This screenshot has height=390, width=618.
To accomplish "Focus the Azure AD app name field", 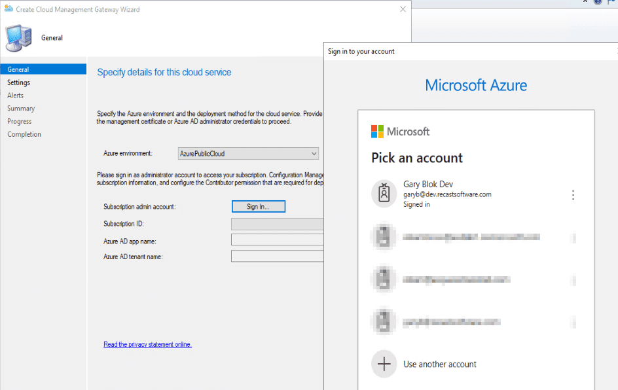I will 278,240.
